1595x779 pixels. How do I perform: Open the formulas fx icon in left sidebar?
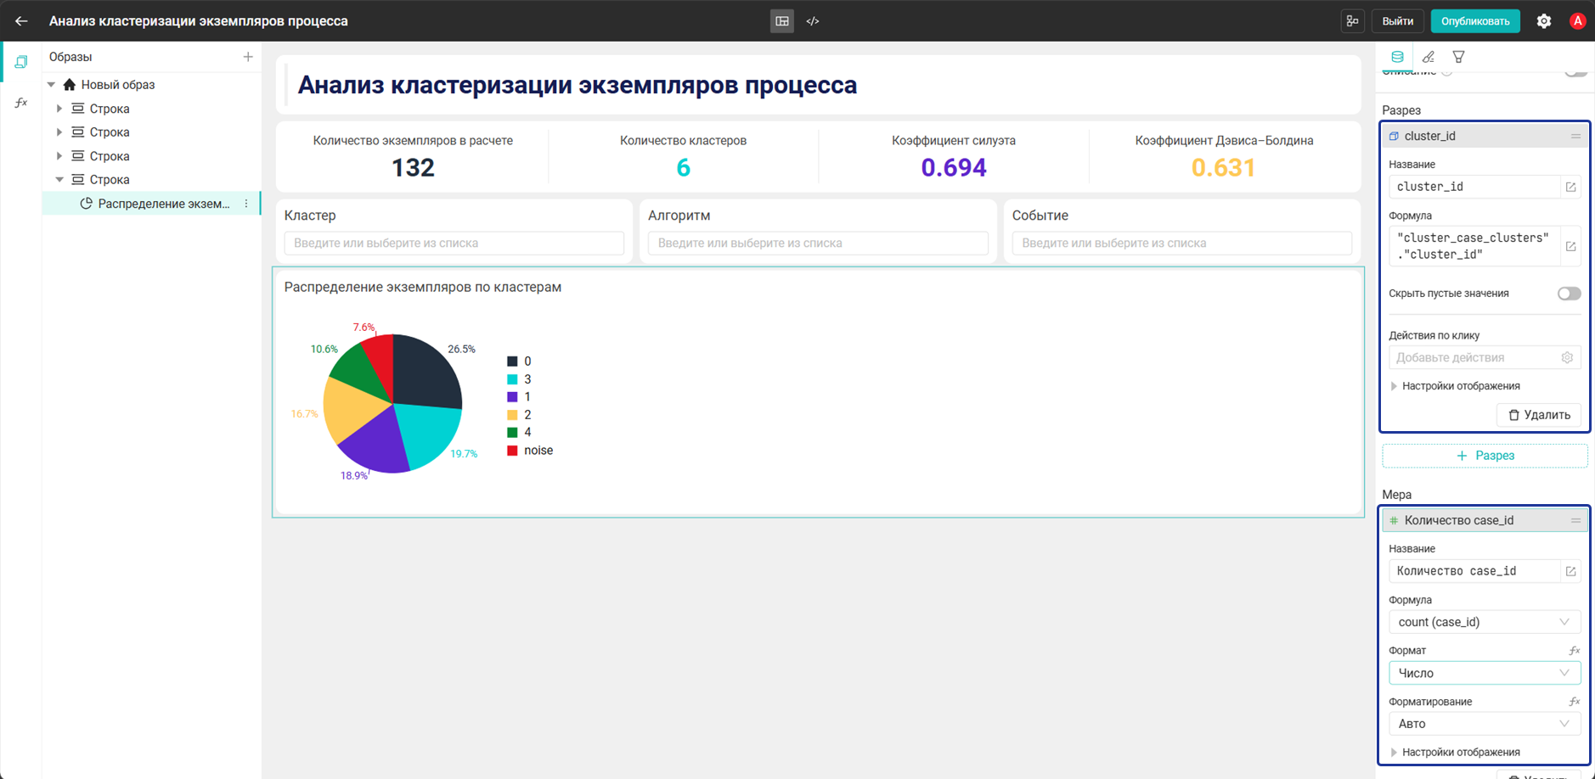click(21, 103)
